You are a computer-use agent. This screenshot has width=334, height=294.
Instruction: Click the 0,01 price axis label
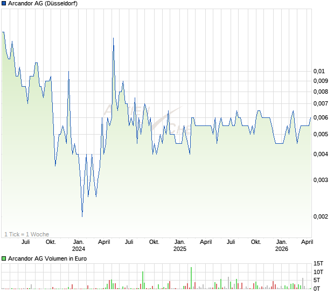coord(319,71)
